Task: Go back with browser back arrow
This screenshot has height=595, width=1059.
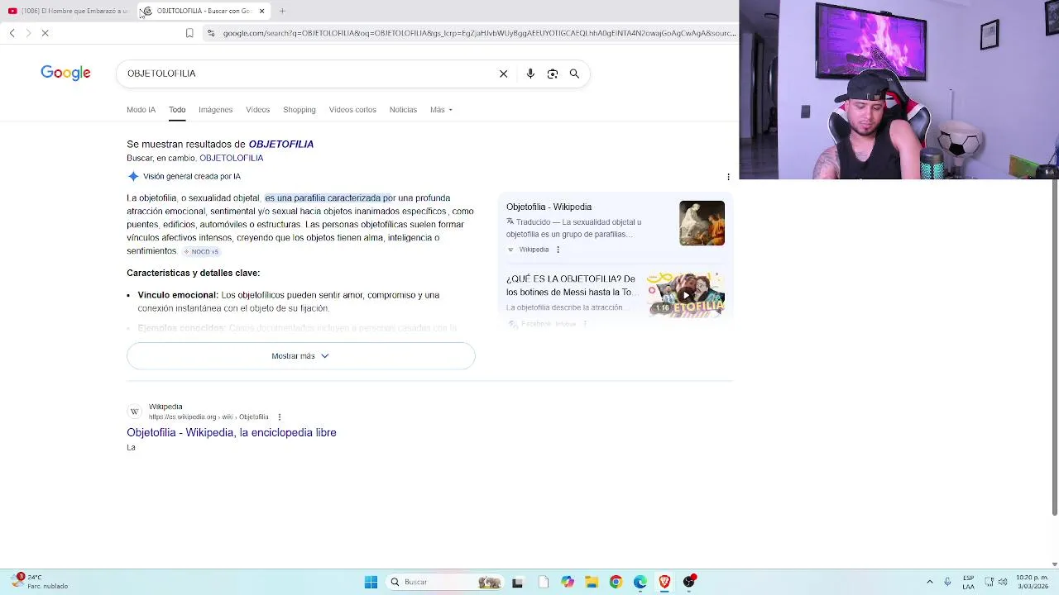Action: [x=12, y=33]
